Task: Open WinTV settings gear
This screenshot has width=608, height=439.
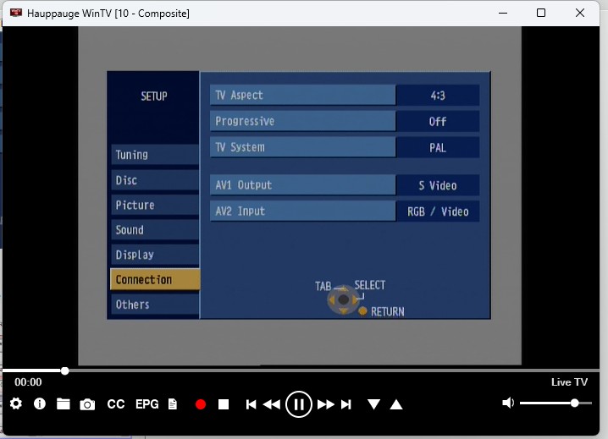Action: [16, 403]
